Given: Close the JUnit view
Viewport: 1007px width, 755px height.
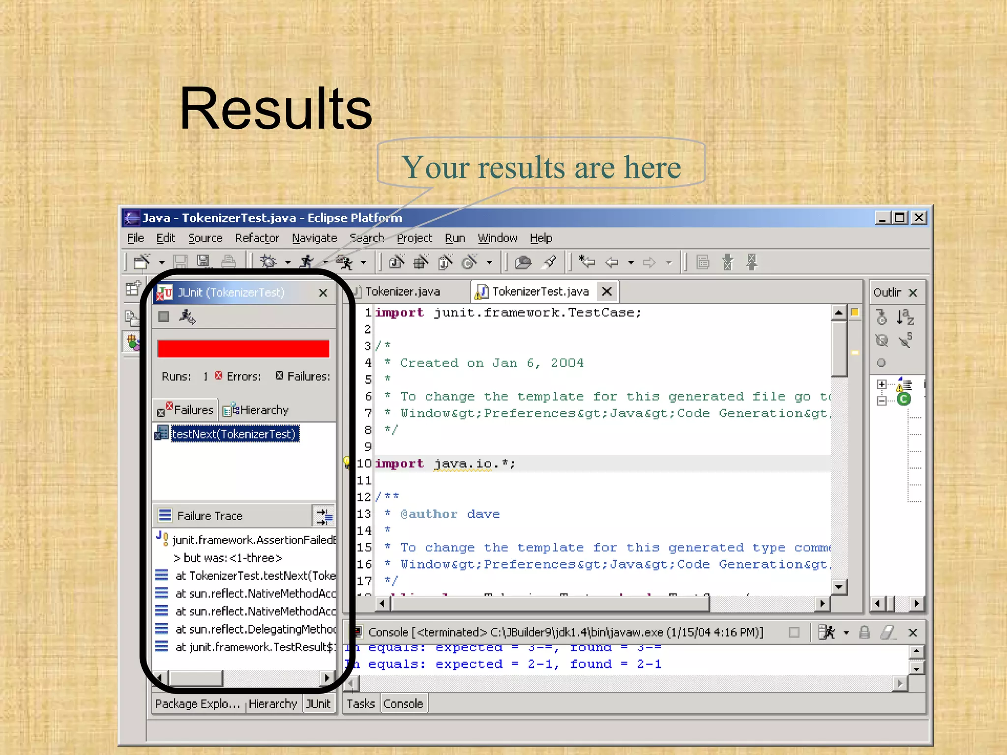Looking at the screenshot, I should click(x=323, y=293).
